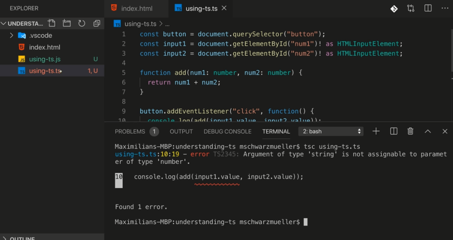453x240 pixels.
Task: Click the underlined input1.value in terminal output
Action: [217, 177]
